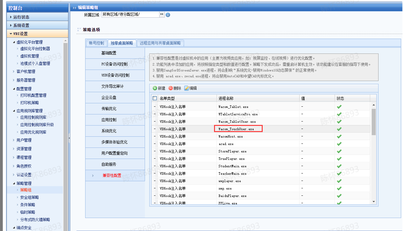The image size is (403, 231).
Task: Click the status checkmark for Wacom_TabletUser.exe
Action: [x=339, y=122]
